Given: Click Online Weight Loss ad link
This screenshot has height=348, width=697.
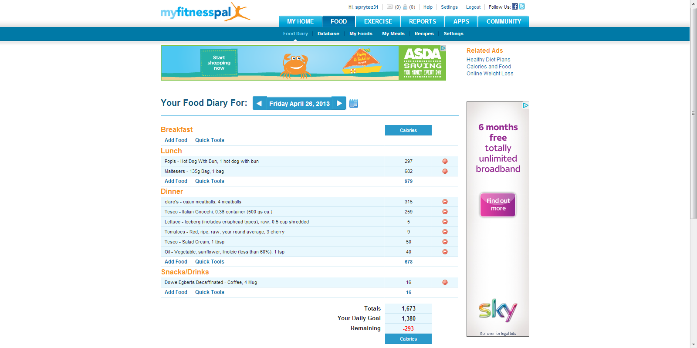Looking at the screenshot, I should (490, 74).
